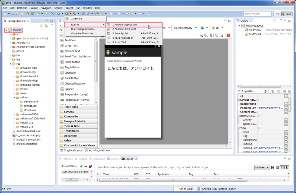Click the back navigation yellow arrow

(x=132, y=14)
